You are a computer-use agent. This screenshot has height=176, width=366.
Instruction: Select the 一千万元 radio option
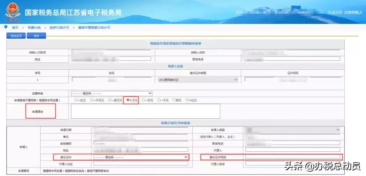(91, 100)
